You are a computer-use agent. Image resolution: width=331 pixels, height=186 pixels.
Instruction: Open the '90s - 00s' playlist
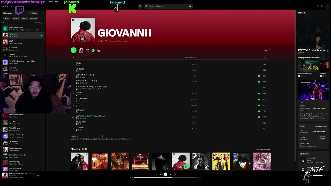(x=23, y=69)
